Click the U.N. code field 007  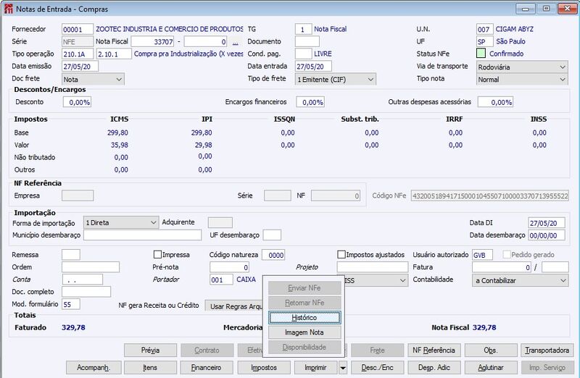click(x=484, y=29)
